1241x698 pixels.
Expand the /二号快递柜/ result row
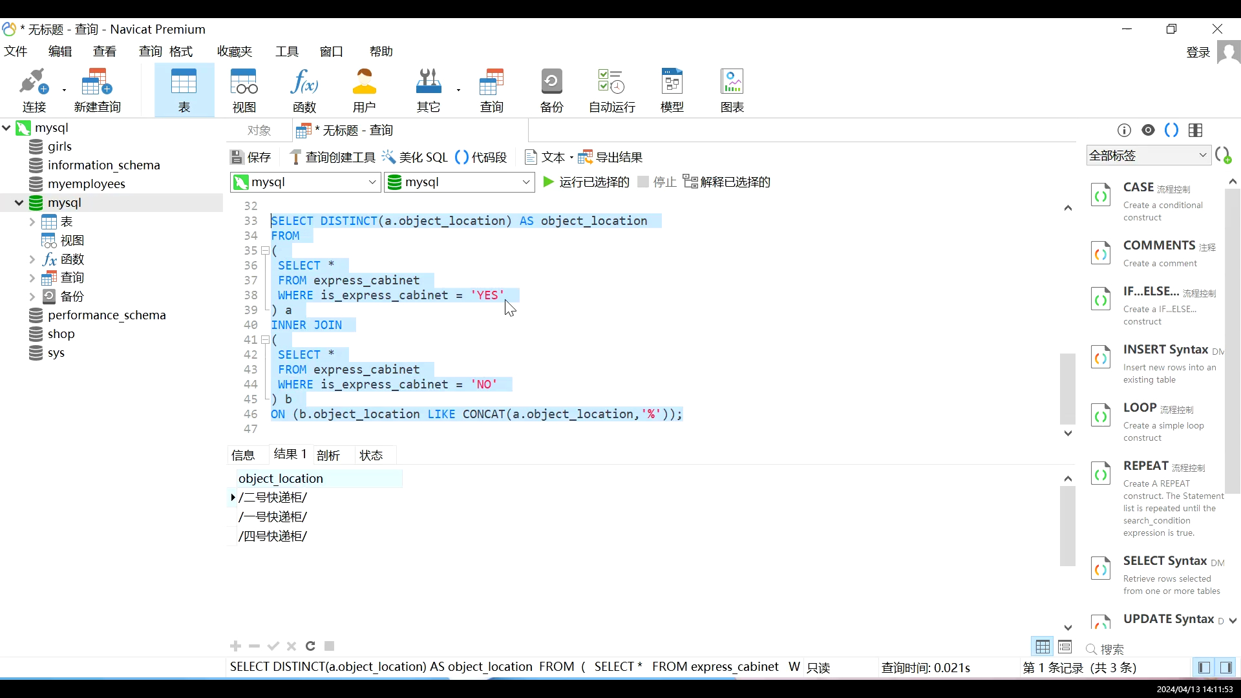click(233, 498)
